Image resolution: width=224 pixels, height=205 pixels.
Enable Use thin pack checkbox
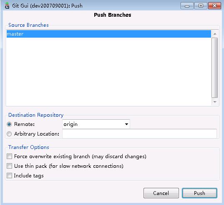pyautogui.click(x=10, y=166)
